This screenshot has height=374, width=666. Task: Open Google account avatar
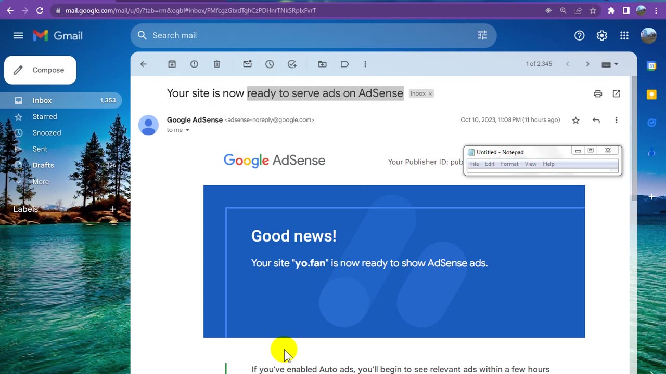[648, 35]
